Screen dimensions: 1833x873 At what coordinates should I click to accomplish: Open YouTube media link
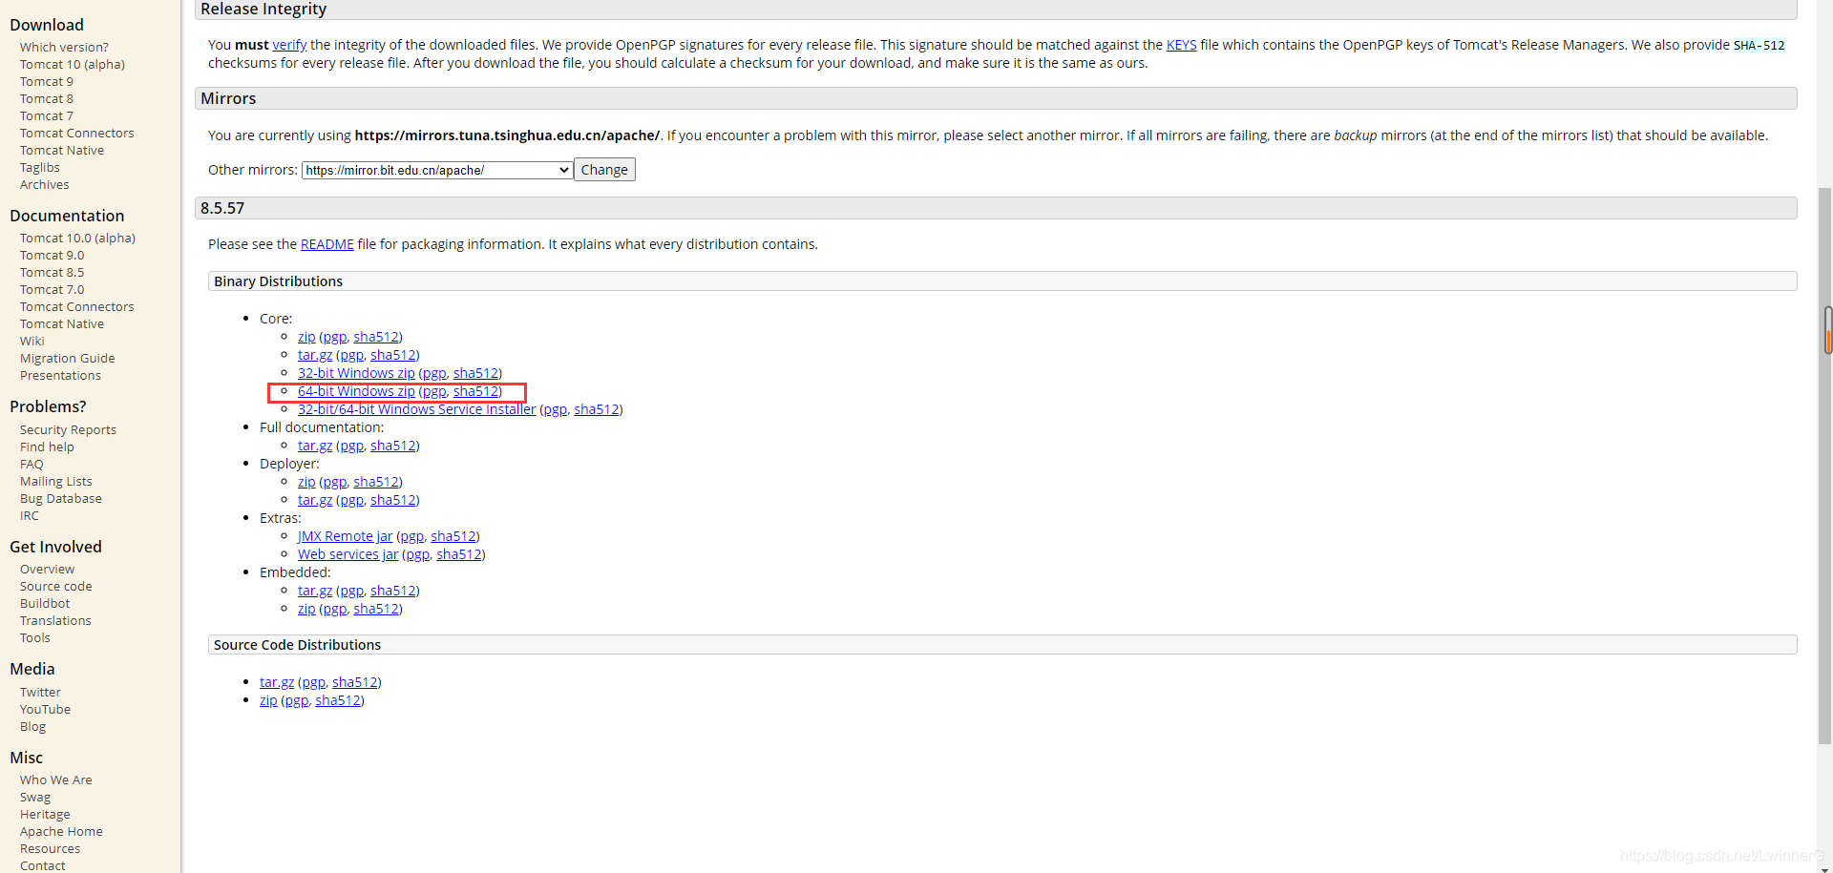45,710
